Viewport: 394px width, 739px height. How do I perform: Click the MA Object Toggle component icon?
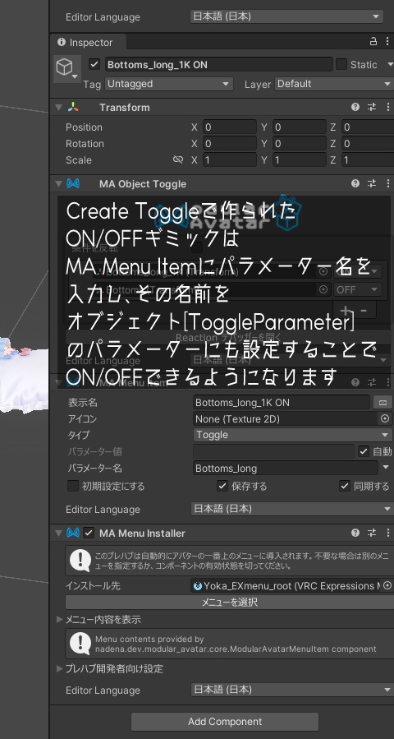point(73,184)
